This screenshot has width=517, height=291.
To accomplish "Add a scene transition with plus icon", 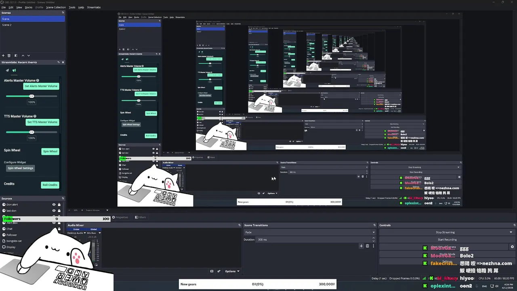I will click(x=361, y=246).
